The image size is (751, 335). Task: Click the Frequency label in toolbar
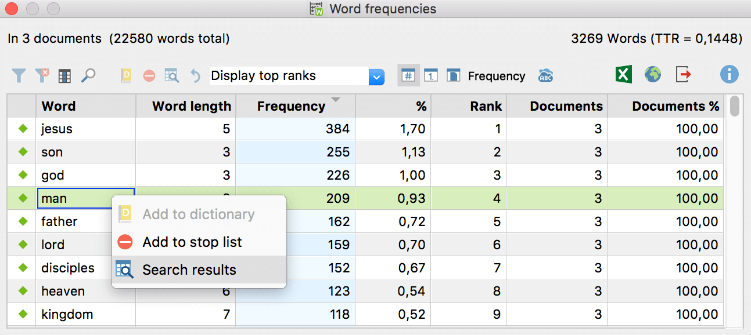tap(497, 76)
